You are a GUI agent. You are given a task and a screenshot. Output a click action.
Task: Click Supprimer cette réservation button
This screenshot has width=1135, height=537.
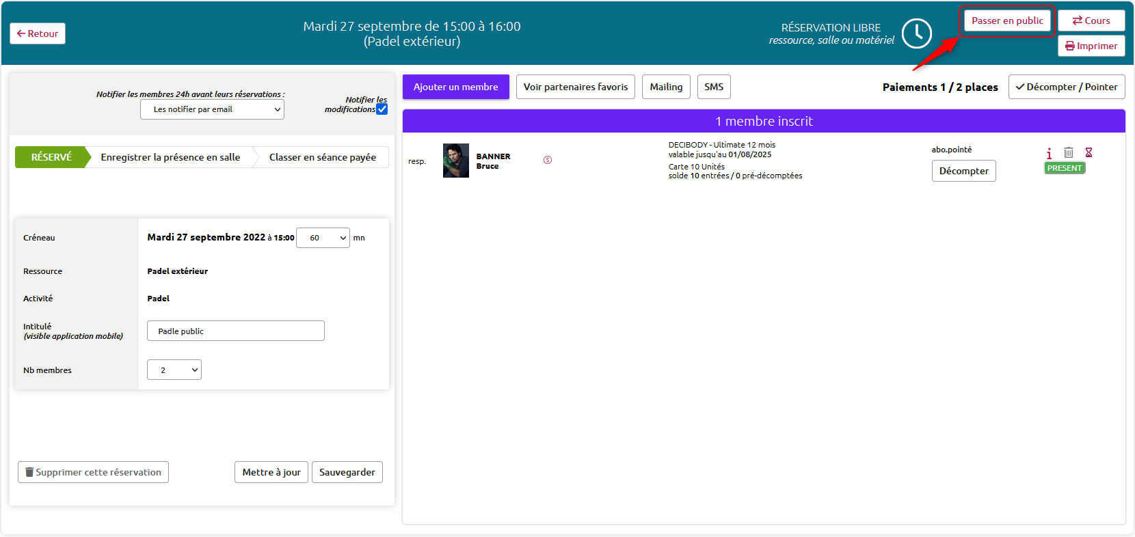[93, 472]
